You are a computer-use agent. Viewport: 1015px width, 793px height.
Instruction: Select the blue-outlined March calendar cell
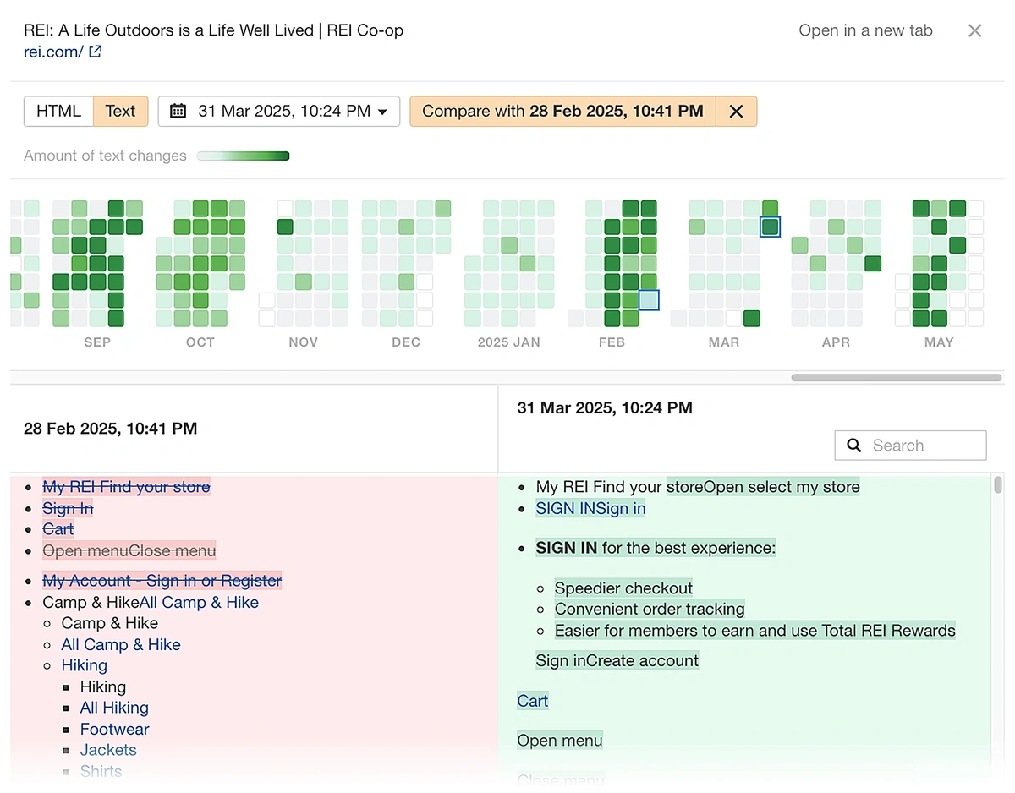[x=770, y=227]
